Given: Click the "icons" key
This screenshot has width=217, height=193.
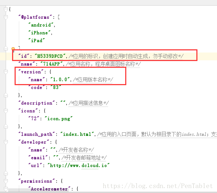Looking at the screenshot, I should [28, 111].
